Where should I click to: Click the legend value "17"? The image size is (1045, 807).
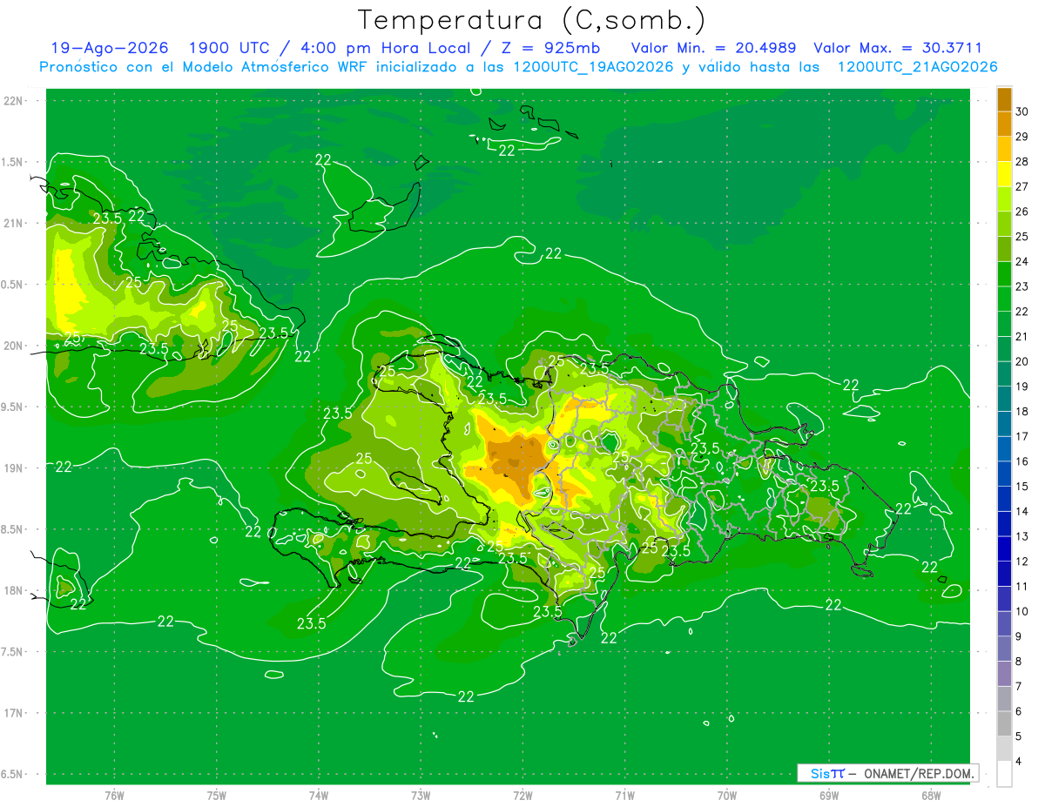(x=1022, y=436)
